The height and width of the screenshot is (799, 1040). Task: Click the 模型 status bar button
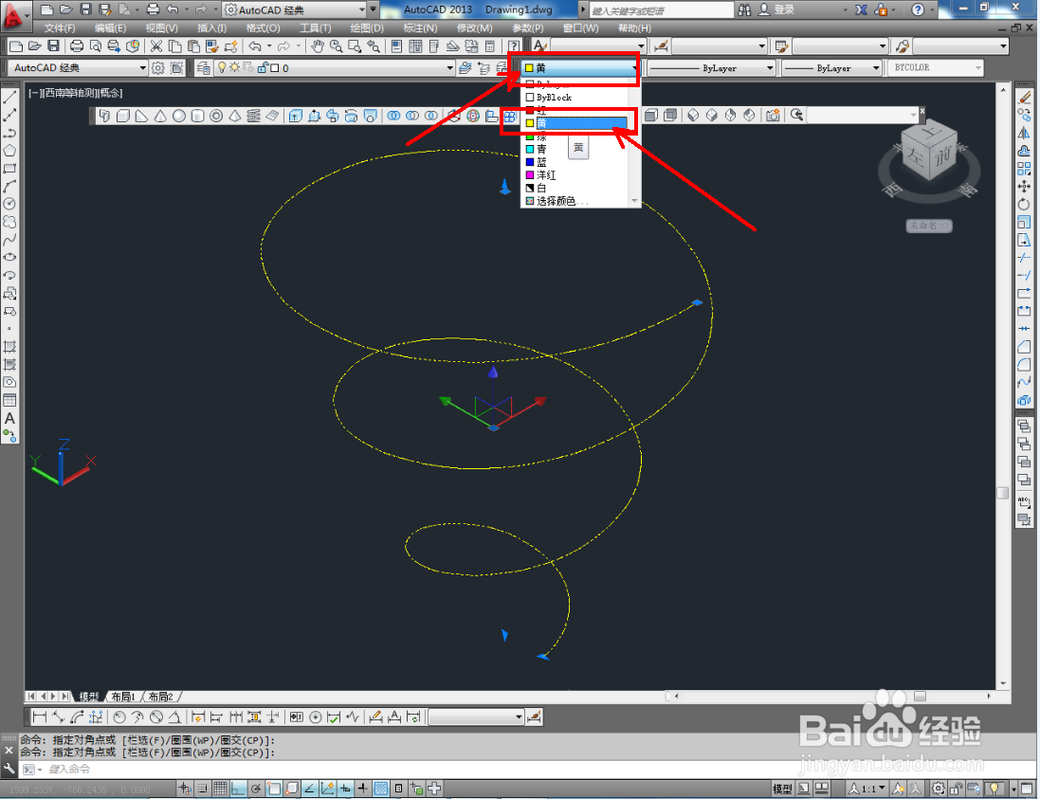click(x=782, y=789)
